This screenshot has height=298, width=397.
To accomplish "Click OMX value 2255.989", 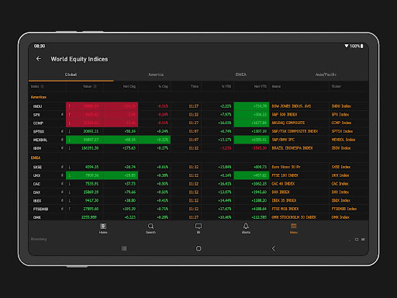I will pyautogui.click(x=89, y=217).
